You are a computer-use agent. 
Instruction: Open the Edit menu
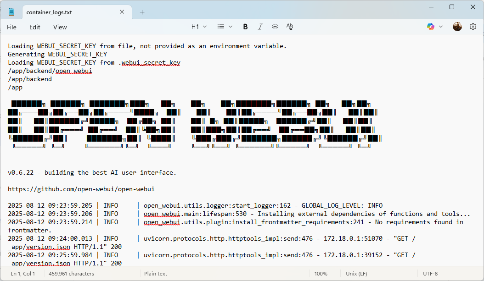pos(34,27)
